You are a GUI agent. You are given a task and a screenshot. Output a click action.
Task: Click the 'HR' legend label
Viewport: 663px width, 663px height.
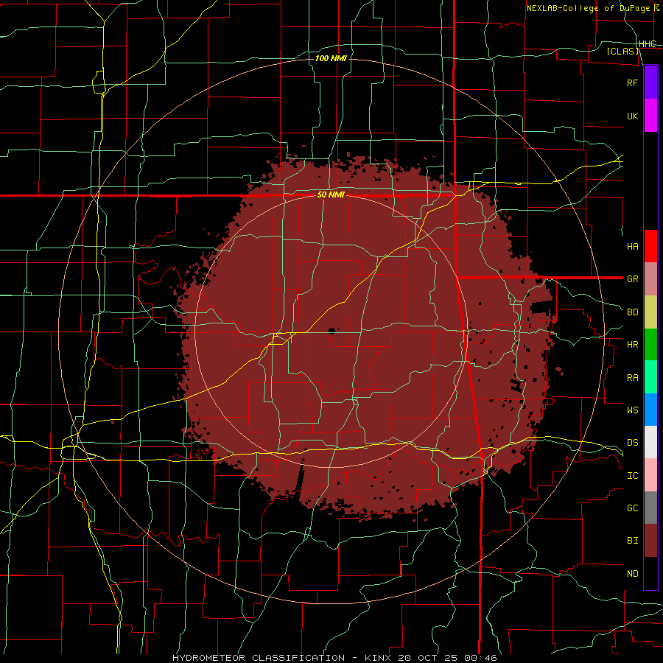pos(632,345)
